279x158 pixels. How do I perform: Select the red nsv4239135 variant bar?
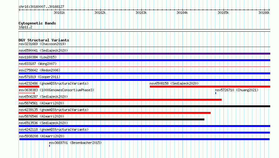click(115, 113)
